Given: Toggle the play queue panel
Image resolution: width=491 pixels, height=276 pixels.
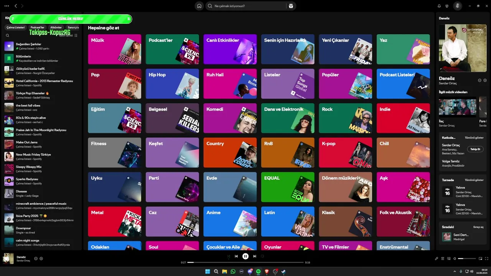Looking at the screenshot, I should click(x=443, y=258).
